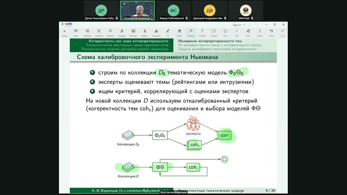The image size is (347, 195).
Task: Select the Text Box tool
Action: 202,33
